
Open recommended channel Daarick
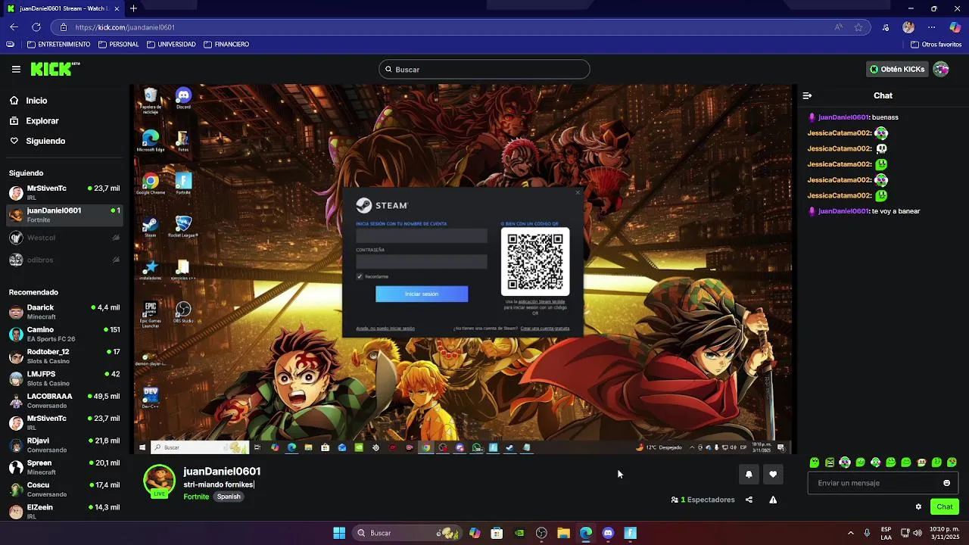(64, 312)
